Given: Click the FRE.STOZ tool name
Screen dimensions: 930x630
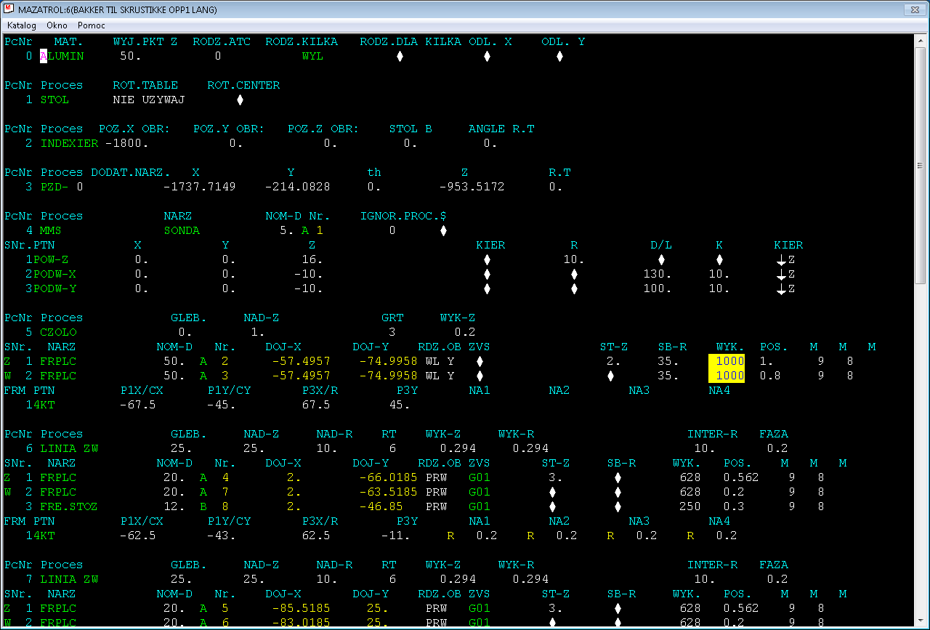Looking at the screenshot, I should click(x=69, y=506).
